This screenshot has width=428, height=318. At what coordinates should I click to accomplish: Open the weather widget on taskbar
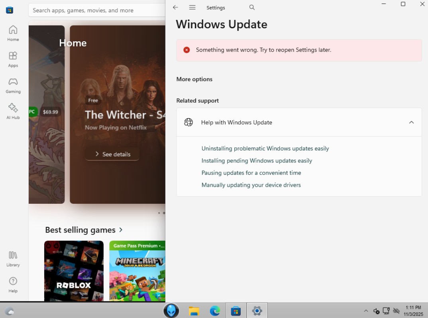pyautogui.click(x=10, y=311)
